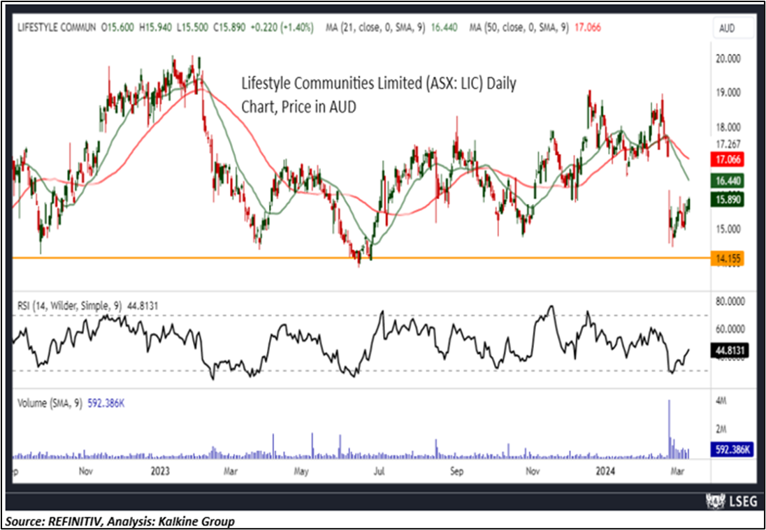Click the 2M volume axis label
Image resolution: width=766 pixels, height=530 pixels.
point(721,429)
